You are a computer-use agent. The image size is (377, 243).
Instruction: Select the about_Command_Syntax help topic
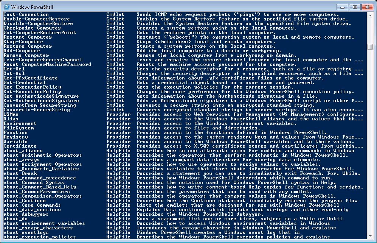(x=34, y=182)
